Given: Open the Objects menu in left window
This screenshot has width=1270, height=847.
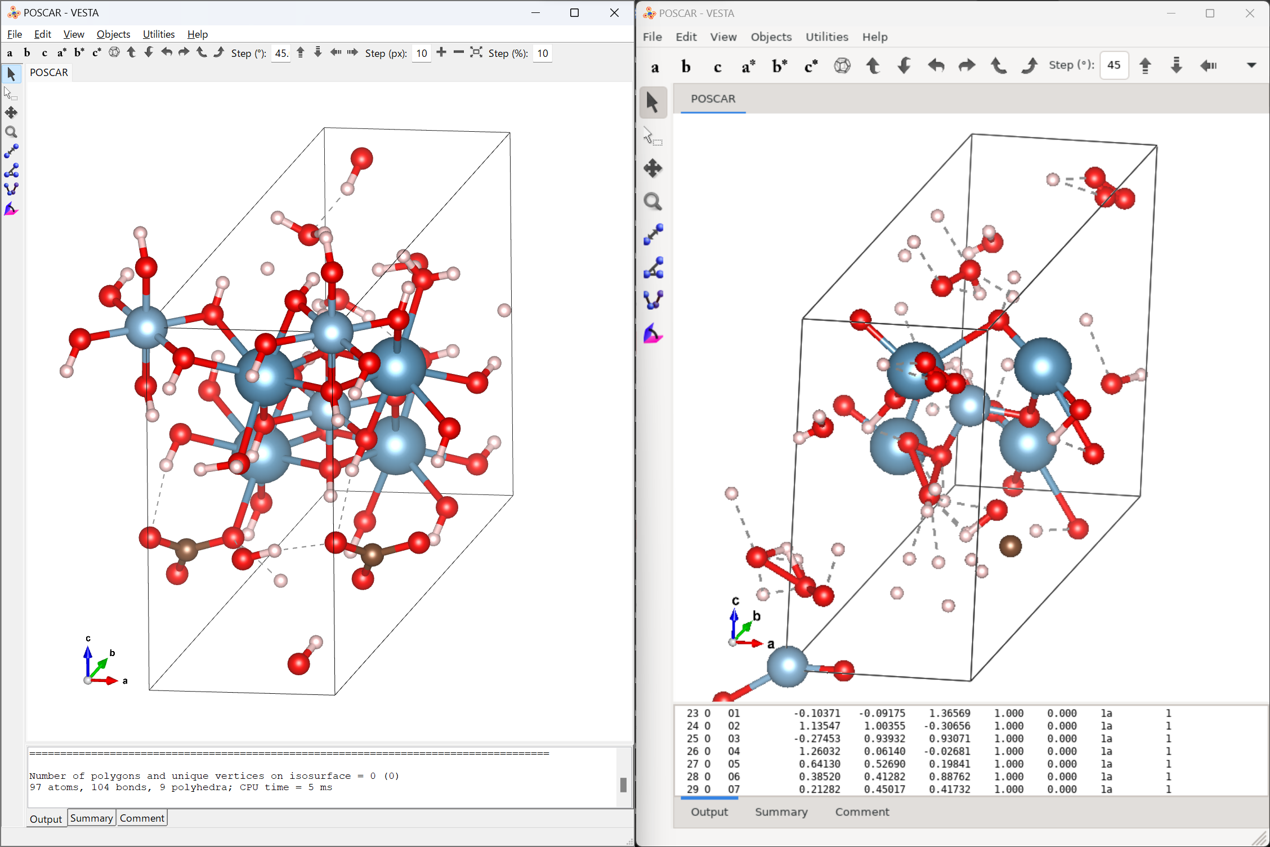Looking at the screenshot, I should 113,34.
